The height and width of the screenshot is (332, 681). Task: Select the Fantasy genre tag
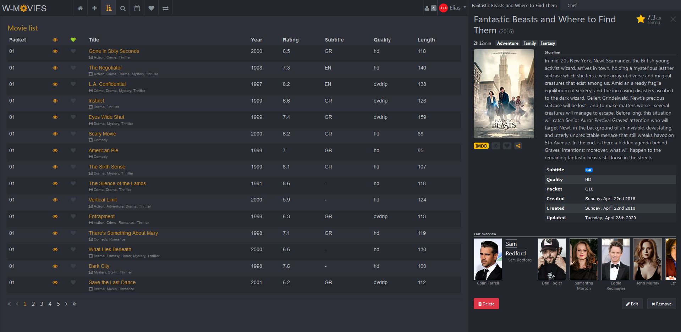point(548,43)
